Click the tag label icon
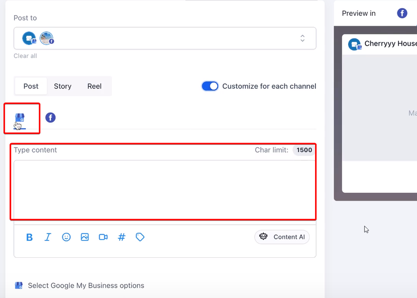The width and height of the screenshot is (417, 298). (x=140, y=237)
